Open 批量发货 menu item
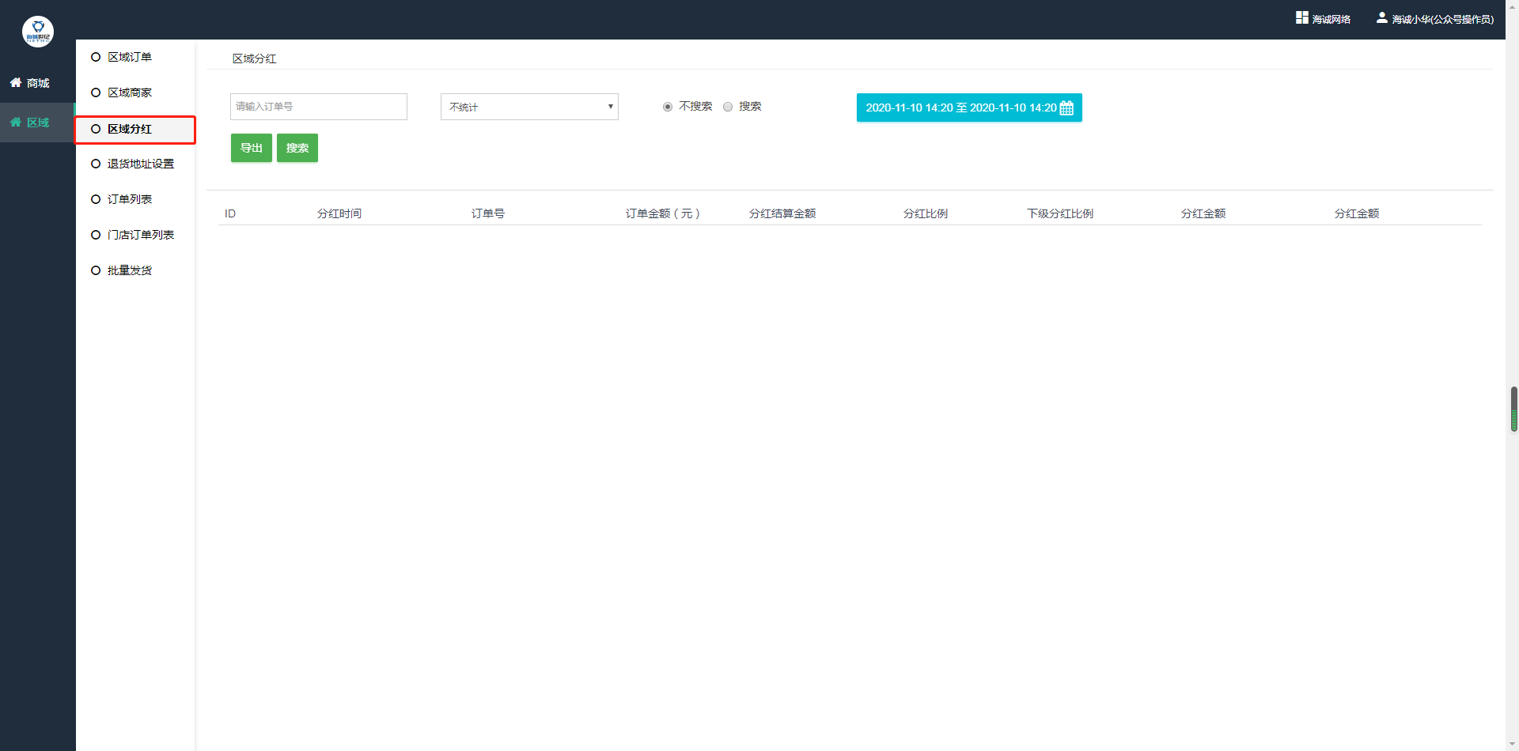 [x=135, y=270]
